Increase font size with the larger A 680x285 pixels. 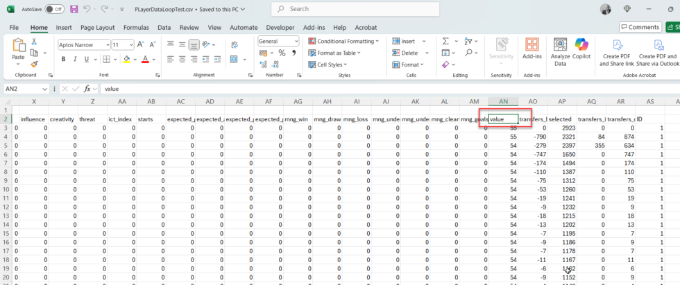pyautogui.click(x=141, y=44)
